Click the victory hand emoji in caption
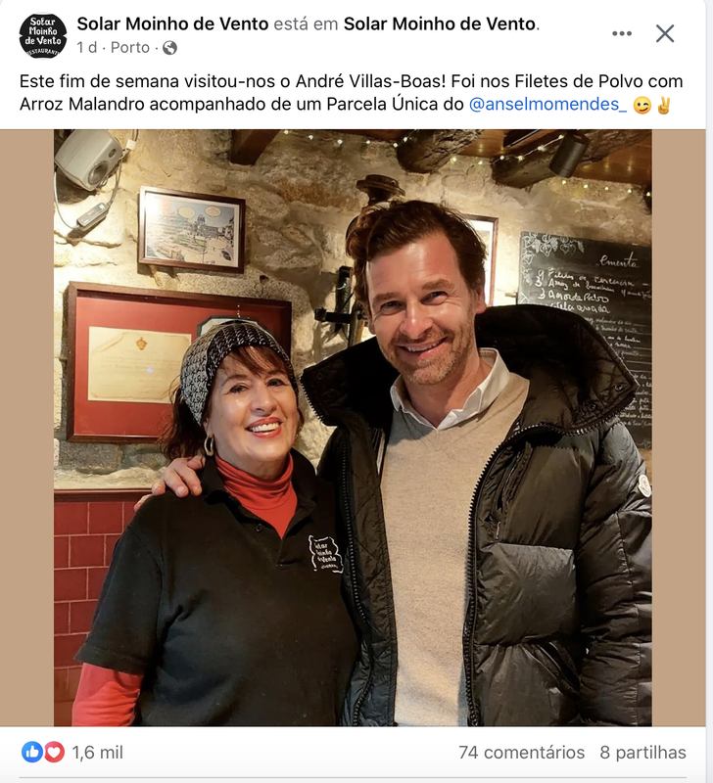This screenshot has height=783, width=713. [664, 105]
